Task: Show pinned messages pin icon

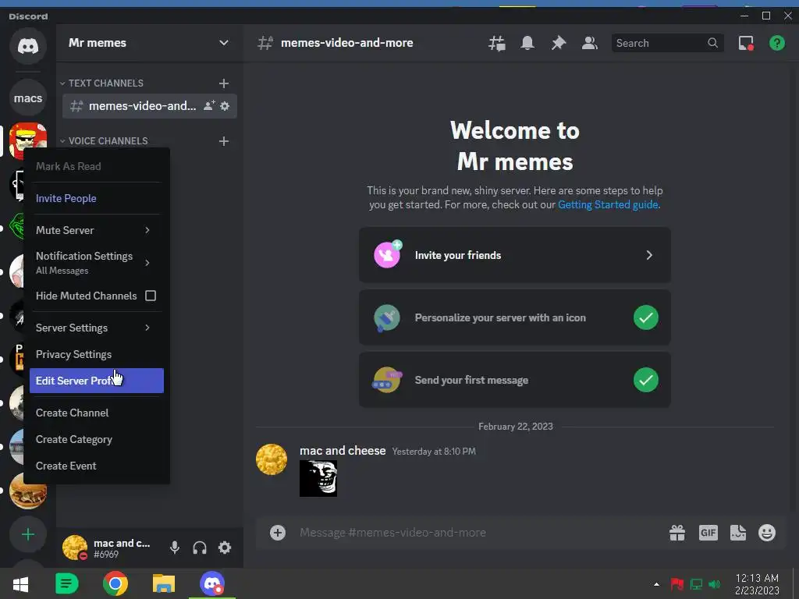Action: [559, 44]
